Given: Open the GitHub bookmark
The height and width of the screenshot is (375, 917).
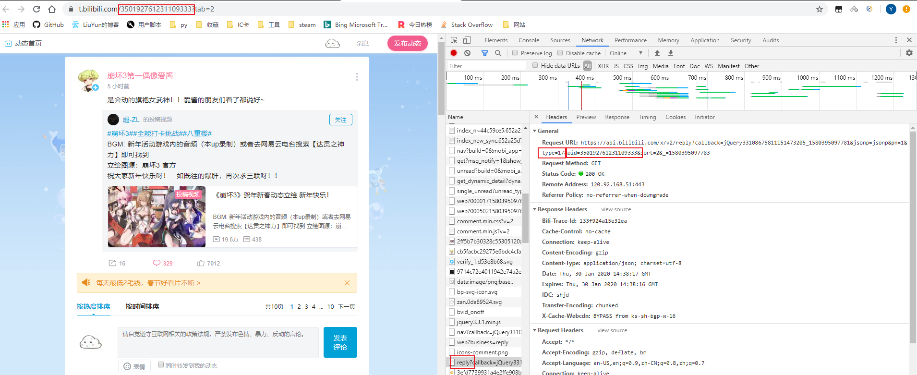Looking at the screenshot, I should (x=48, y=24).
